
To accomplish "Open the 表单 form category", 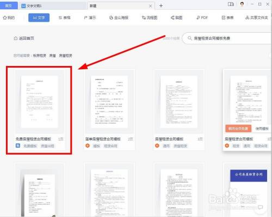I will point(227,17).
